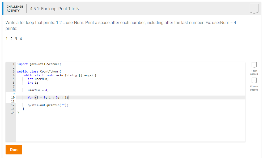Click the 'All tests passed' badge icon

(254, 80)
